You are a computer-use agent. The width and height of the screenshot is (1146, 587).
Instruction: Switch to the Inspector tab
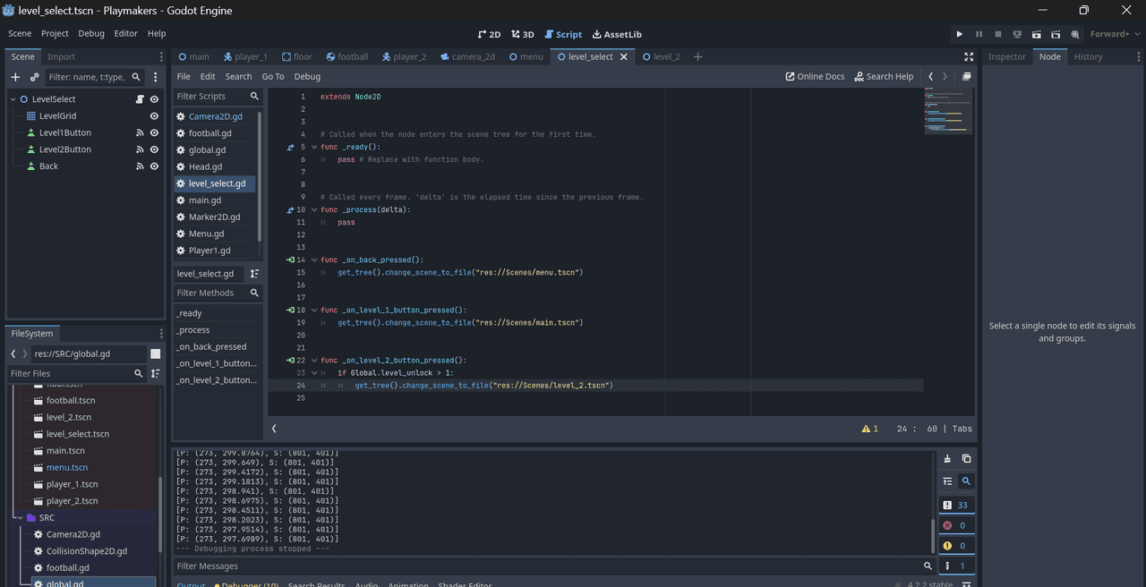click(1006, 56)
